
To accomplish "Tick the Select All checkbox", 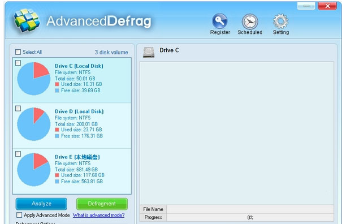I will click(x=18, y=52).
